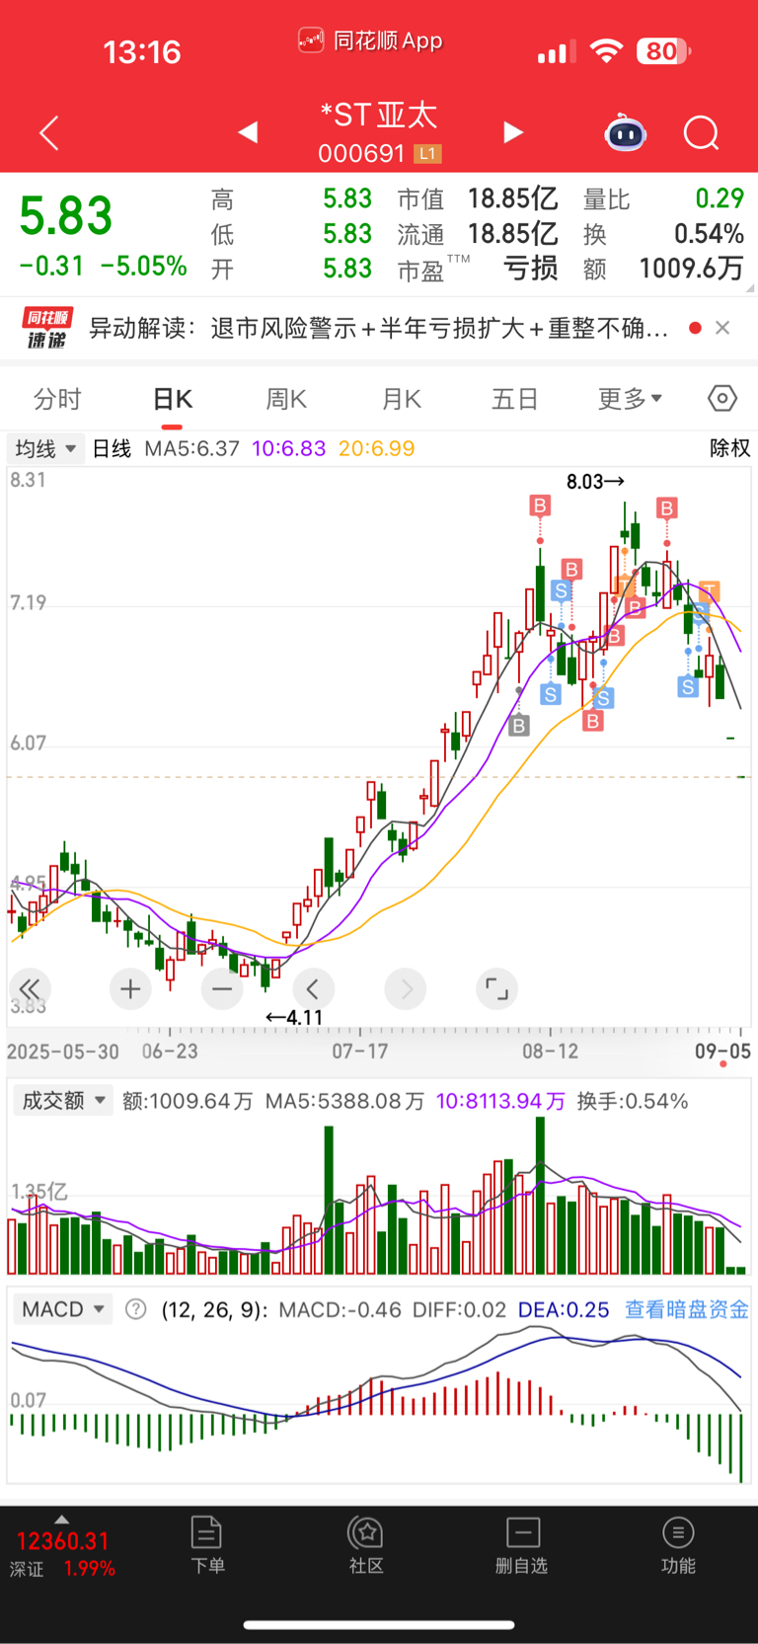Open the 更多 dropdown
This screenshot has height=1644, width=758.
[x=630, y=399]
